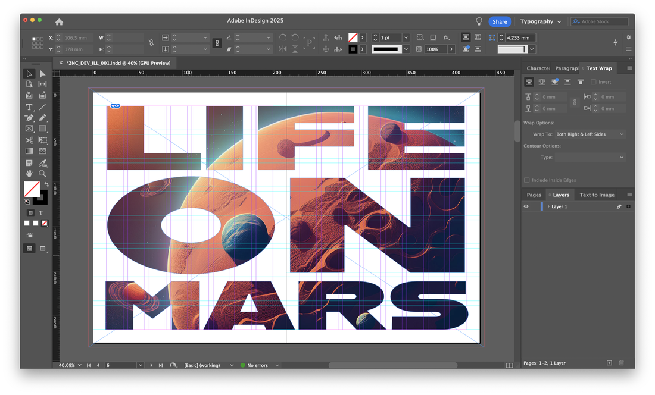This screenshot has height=395, width=655.
Task: Toggle Wrap Around Object Shape in panel
Action: click(x=555, y=82)
